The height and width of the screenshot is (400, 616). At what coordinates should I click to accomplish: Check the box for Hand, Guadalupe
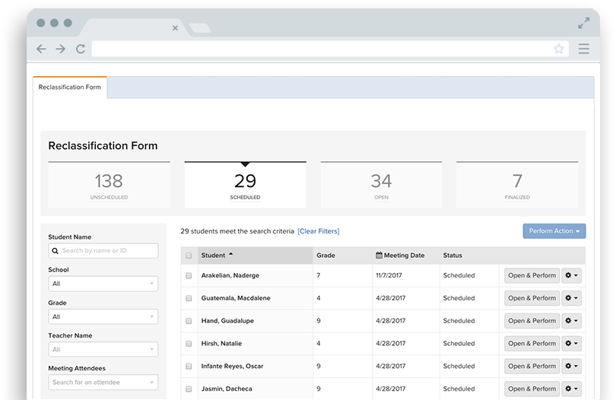coord(189,321)
